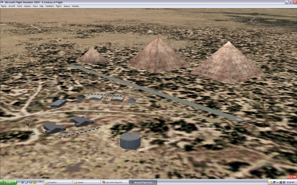Viewport: 297px width, 185px height.
Task: Click the small red tray icon
Action: pyautogui.click(x=277, y=182)
